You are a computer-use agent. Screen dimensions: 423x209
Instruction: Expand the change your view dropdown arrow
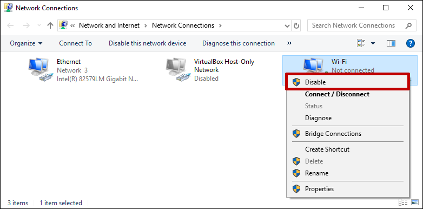[373, 43]
